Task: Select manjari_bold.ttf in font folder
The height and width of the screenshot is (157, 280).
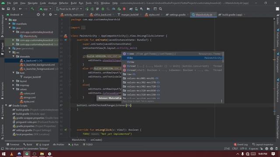Action: [30, 77]
